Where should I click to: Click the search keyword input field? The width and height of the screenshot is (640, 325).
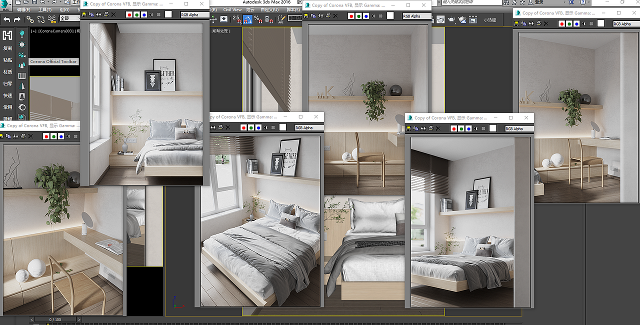tap(472, 2)
